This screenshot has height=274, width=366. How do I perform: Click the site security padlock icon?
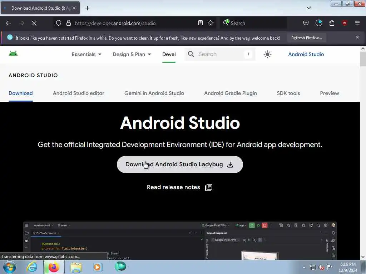pos(68,23)
